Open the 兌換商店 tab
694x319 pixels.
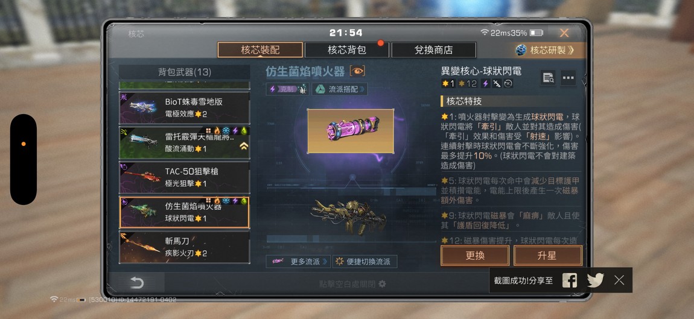434,50
